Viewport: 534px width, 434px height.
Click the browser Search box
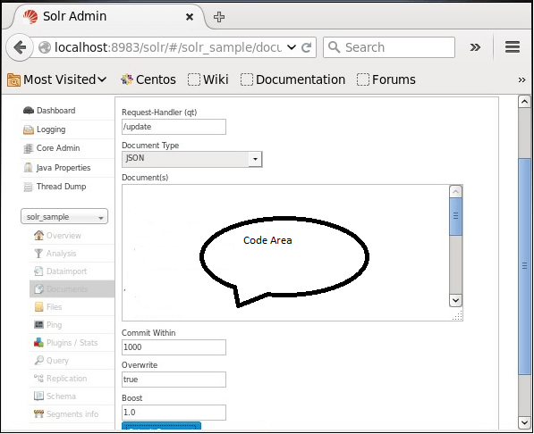coord(389,47)
